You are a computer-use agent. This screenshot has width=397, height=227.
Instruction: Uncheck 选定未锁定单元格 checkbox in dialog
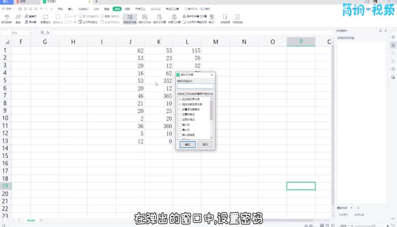pos(180,105)
